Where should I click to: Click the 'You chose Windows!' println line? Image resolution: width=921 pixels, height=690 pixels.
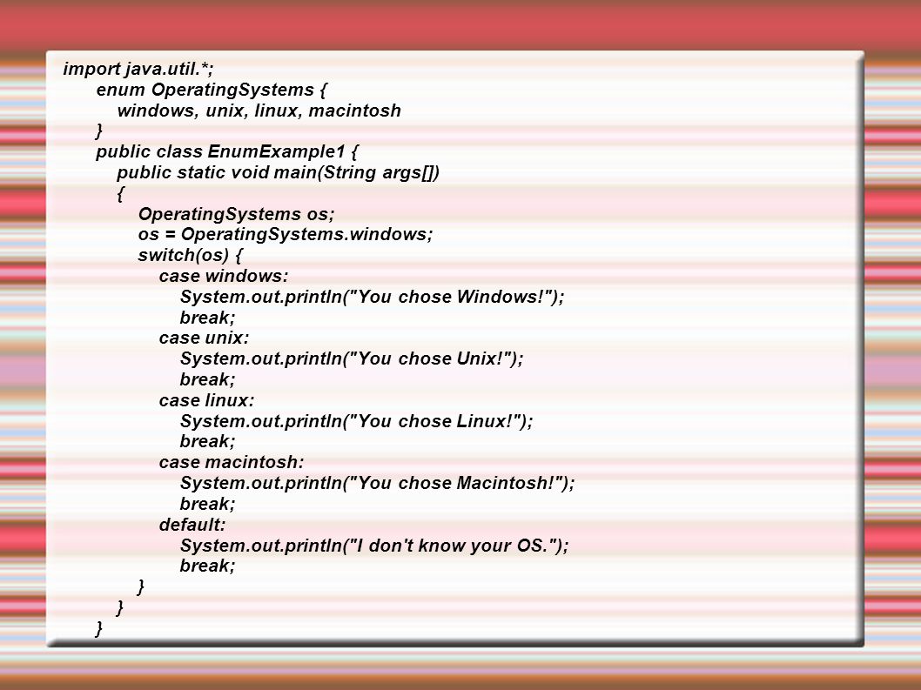[x=372, y=297]
